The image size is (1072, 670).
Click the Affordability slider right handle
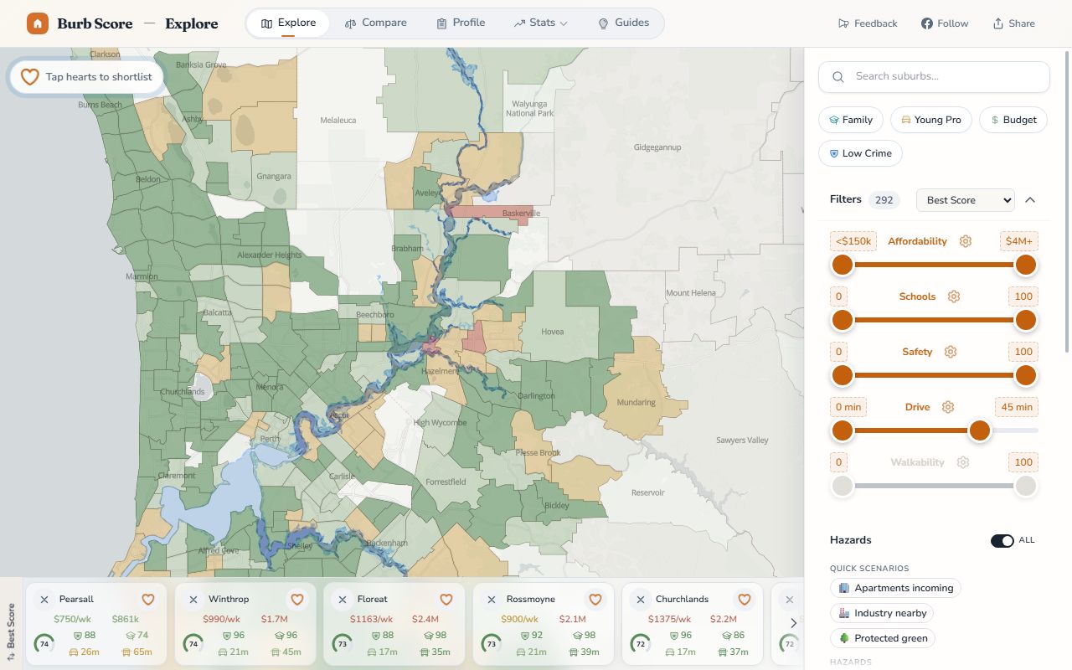1026,265
